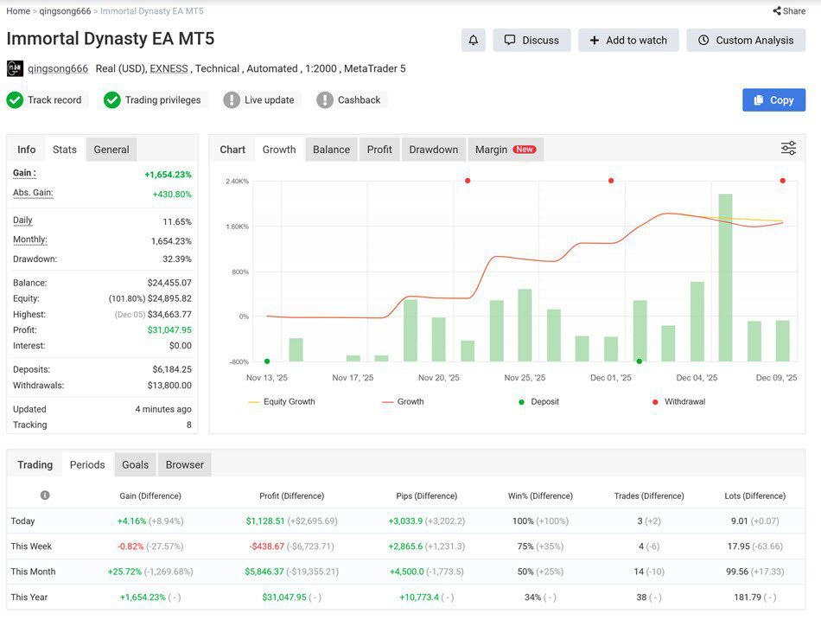Click the tallest green bar in chart

click(725, 277)
